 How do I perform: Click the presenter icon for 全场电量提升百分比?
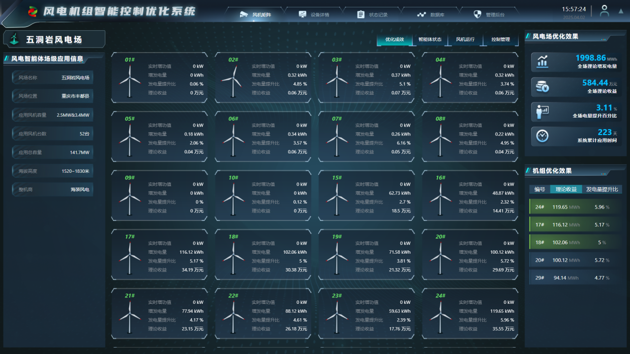pyautogui.click(x=542, y=112)
